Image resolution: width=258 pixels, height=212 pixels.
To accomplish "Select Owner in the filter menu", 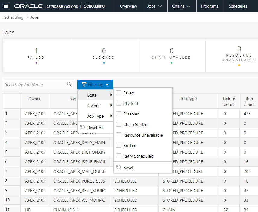I will [x=95, y=106].
